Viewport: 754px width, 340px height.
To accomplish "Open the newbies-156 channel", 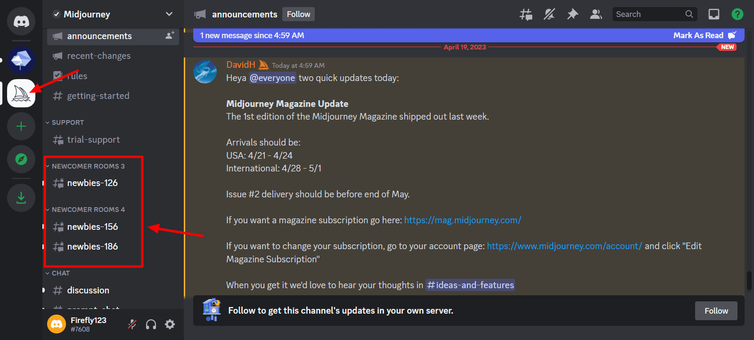I will pos(113,227).
